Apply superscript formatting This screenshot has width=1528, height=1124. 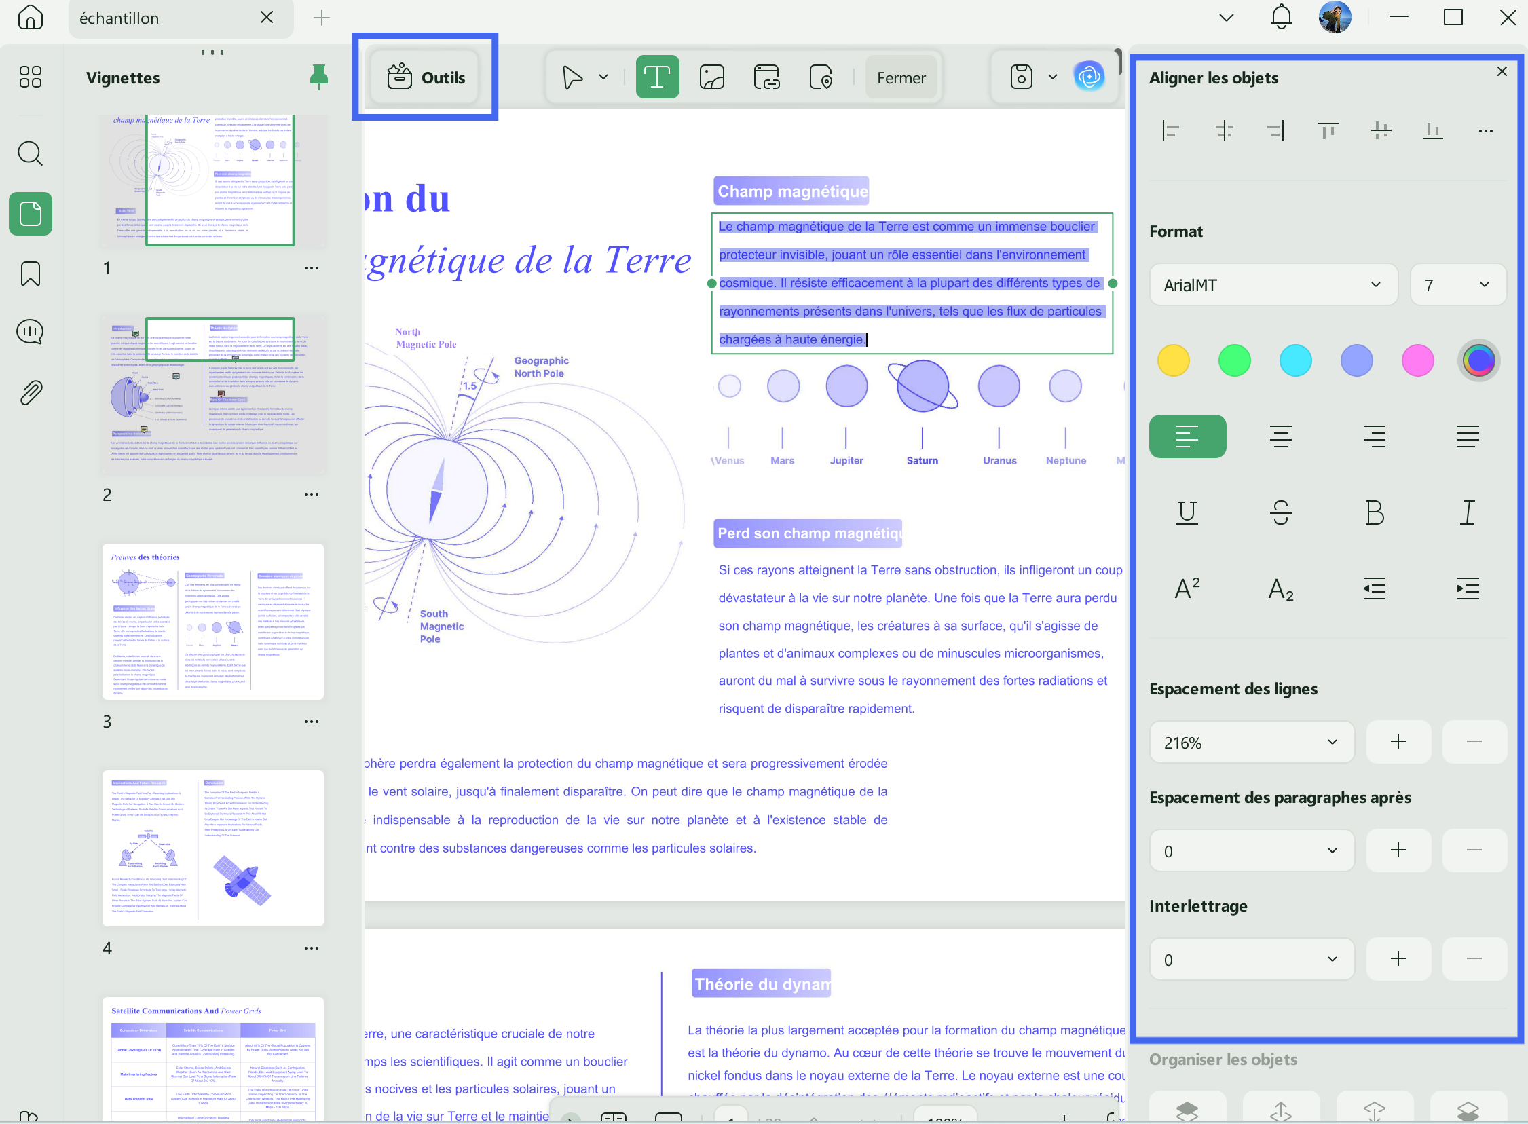tap(1187, 588)
